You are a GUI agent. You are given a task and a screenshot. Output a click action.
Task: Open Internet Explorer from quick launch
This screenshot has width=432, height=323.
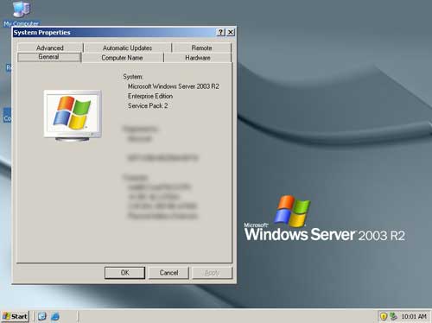(x=55, y=316)
